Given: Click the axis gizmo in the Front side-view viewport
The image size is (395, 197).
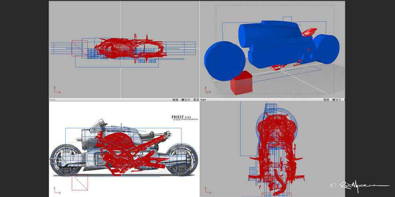Looking at the screenshot, I should point(57,190).
